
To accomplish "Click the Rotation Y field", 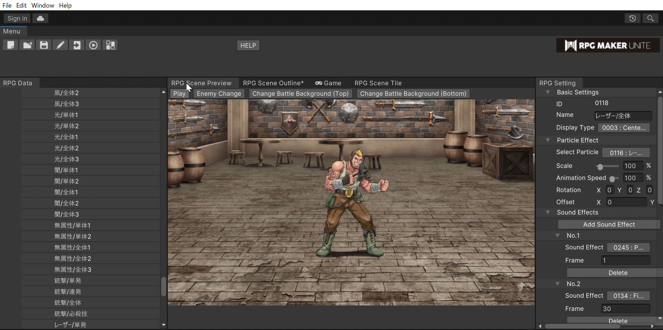I will pos(630,190).
